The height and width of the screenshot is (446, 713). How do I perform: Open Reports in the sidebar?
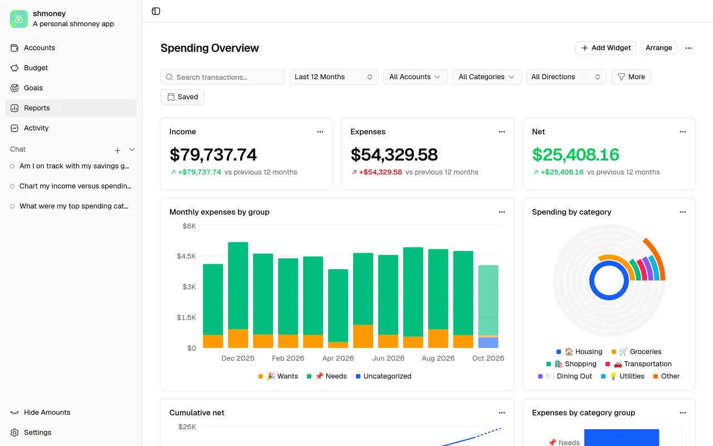click(71, 108)
